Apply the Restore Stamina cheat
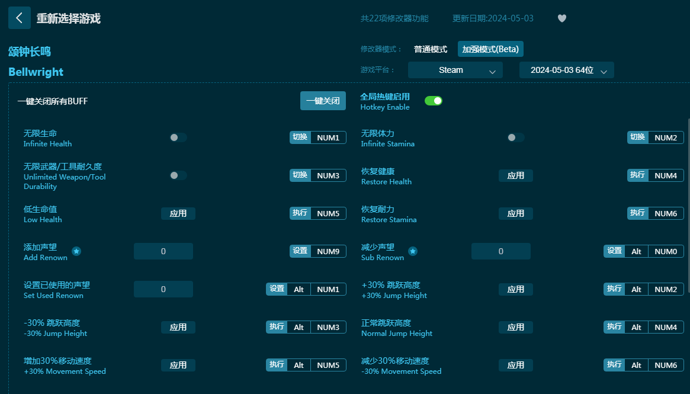This screenshot has height=394, width=690. (516, 213)
